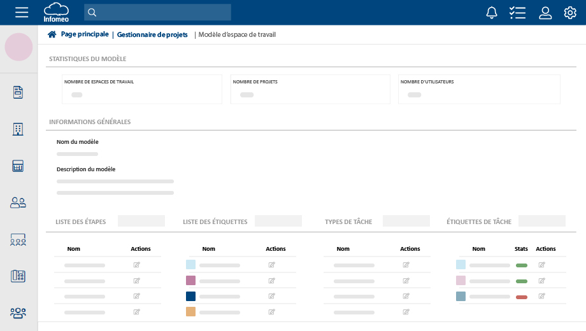Edit the fourth row in Types de tâche
586x331 pixels.
406,313
